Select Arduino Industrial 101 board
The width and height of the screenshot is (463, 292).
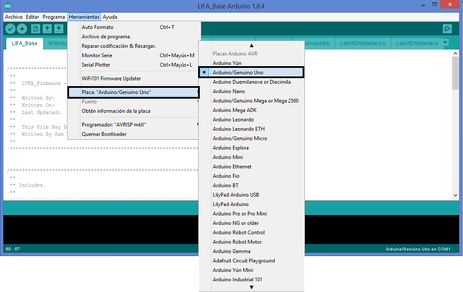(x=252, y=279)
